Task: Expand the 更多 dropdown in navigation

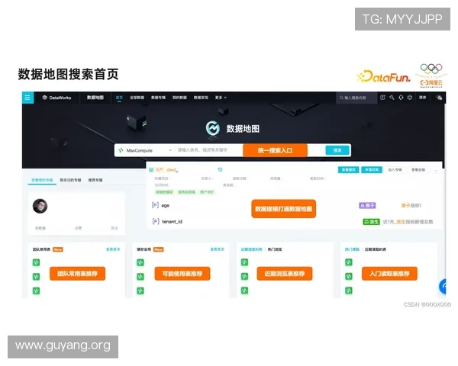Action: coord(221,98)
